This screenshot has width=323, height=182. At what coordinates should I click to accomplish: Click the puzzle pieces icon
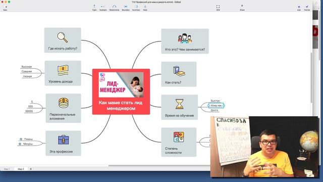click(179, 137)
